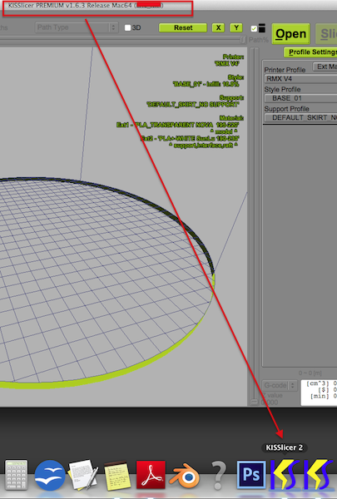
Task: Click the estimate box showing [cm^3]
Action: tap(319, 393)
